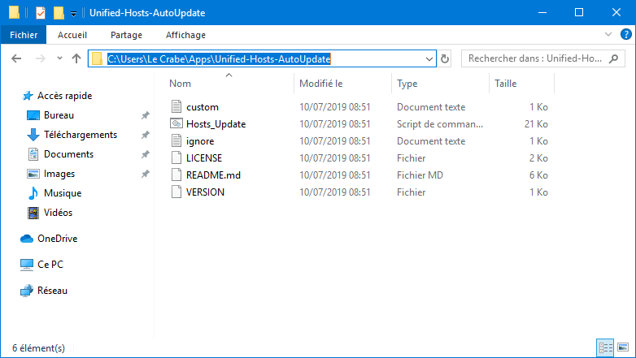The height and width of the screenshot is (358, 636).
Task: Click the pin icon next to Documents
Action: (146, 154)
